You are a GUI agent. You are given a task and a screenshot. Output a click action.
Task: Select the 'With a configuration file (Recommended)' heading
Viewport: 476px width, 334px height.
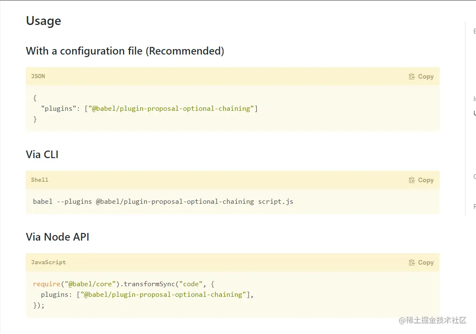click(x=125, y=51)
